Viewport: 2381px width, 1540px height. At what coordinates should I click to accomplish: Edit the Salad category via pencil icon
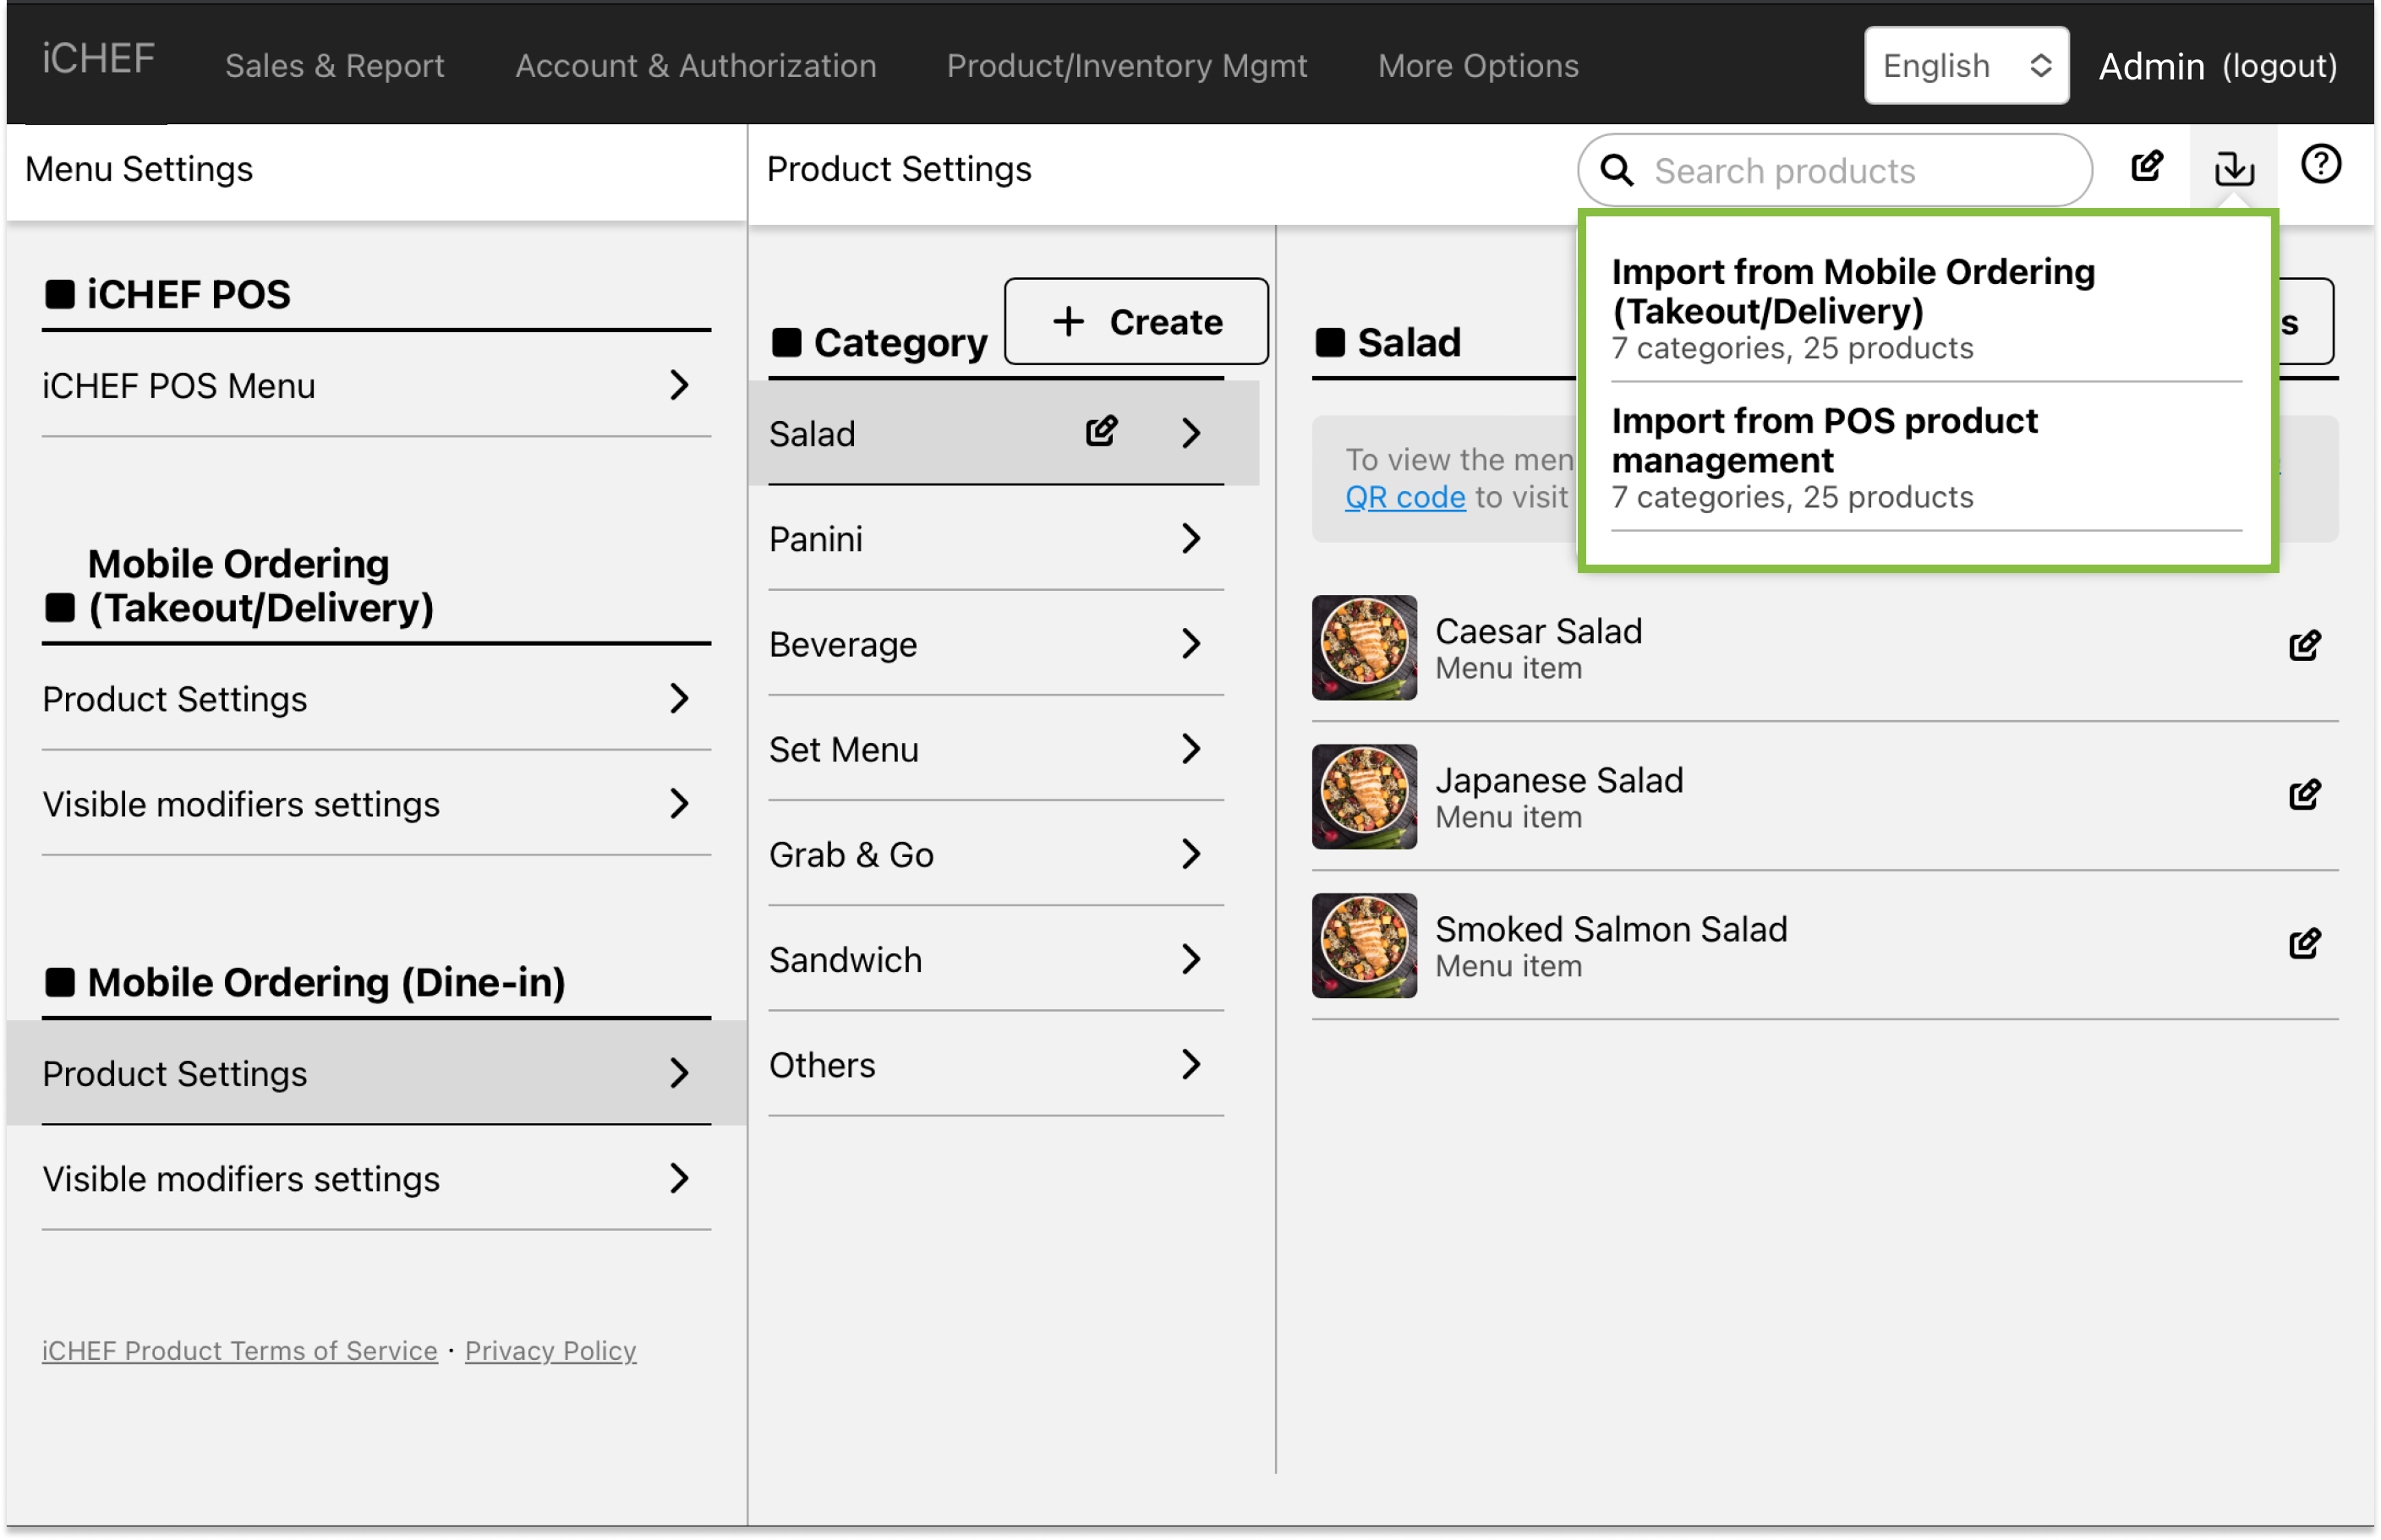click(x=1102, y=432)
